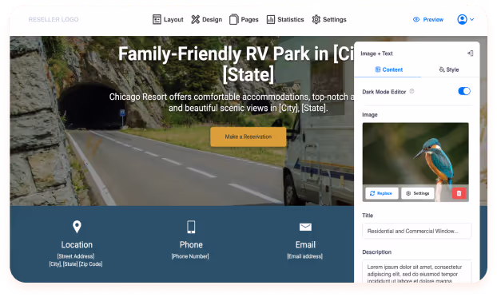Click the Phone icon
Screen dimensions: 497x297
(x=191, y=227)
